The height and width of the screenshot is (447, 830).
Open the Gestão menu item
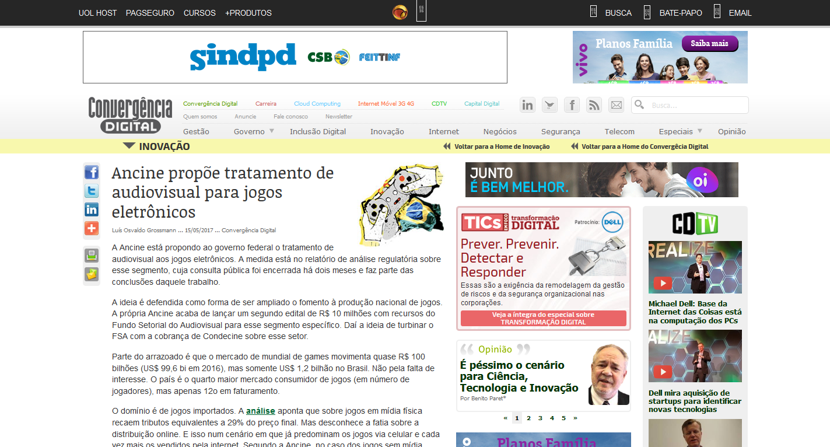pos(196,131)
